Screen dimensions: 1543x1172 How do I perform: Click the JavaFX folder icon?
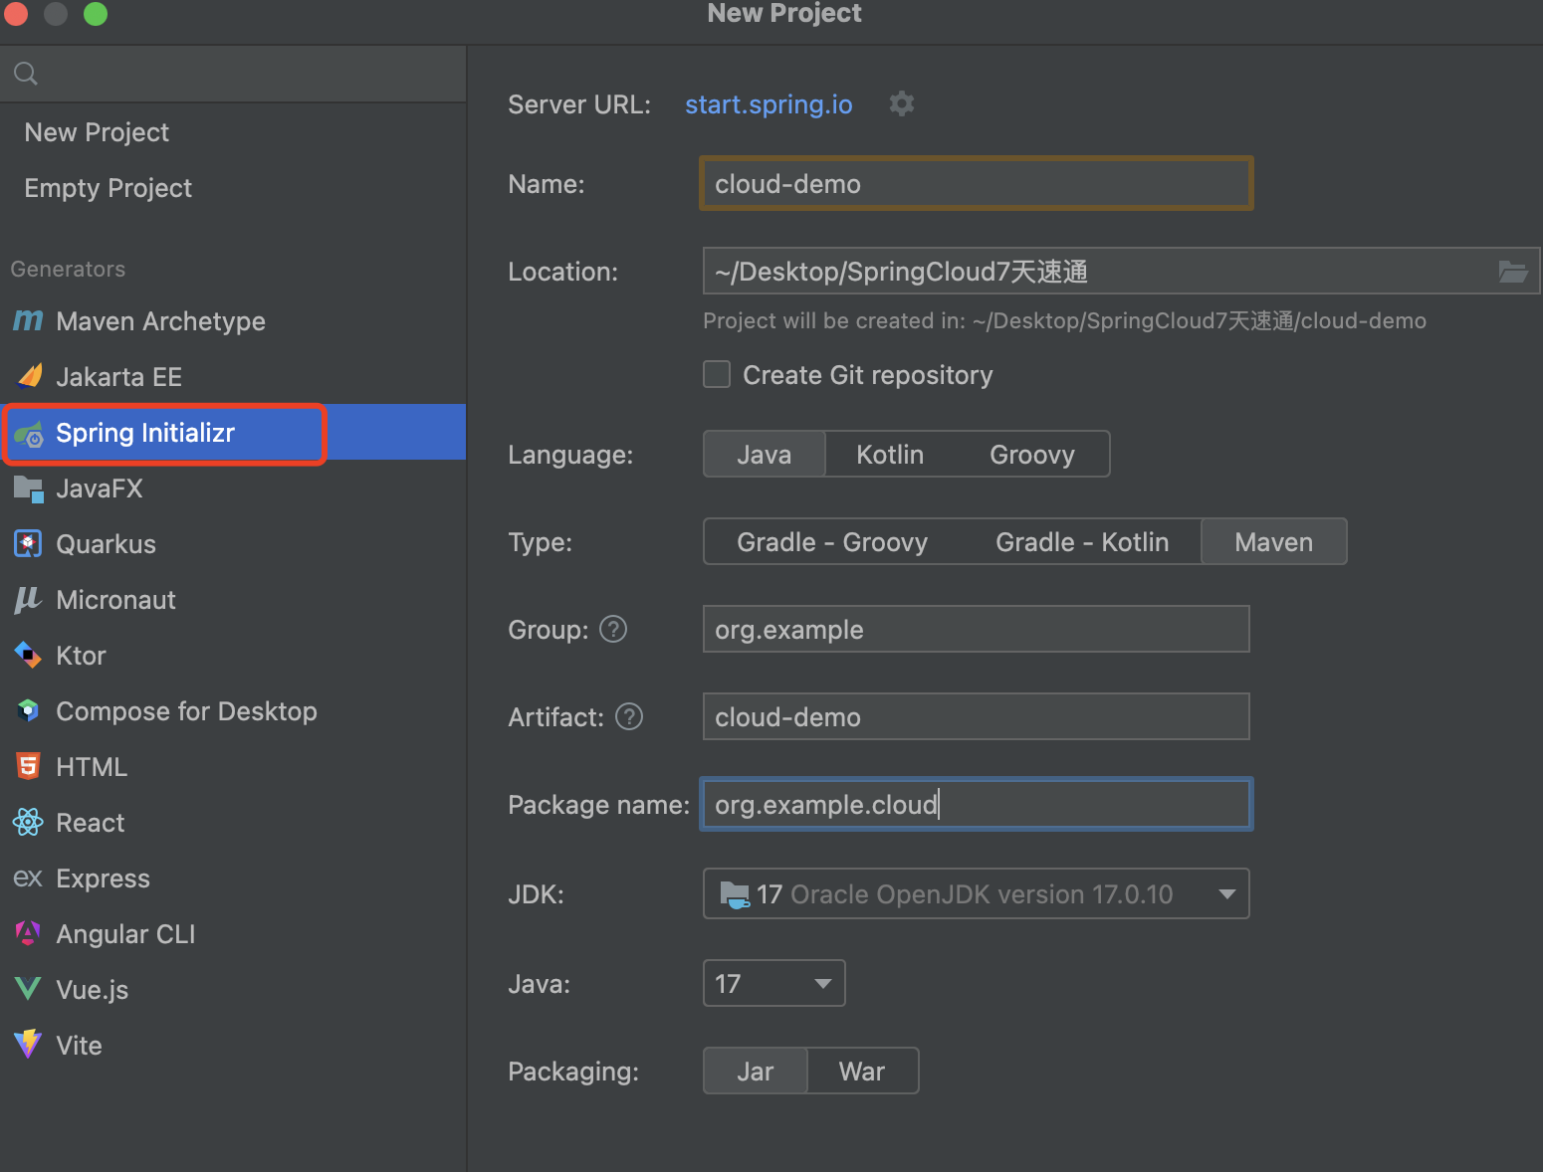(x=28, y=488)
